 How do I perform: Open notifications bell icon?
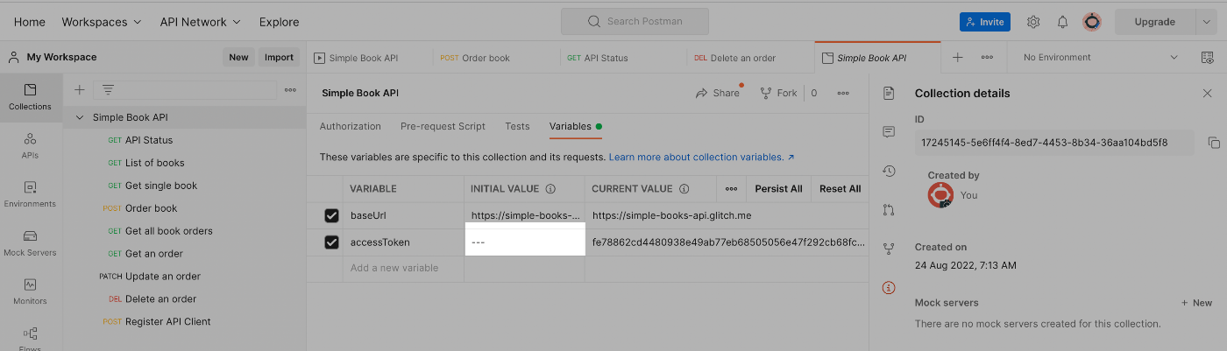(x=1062, y=22)
